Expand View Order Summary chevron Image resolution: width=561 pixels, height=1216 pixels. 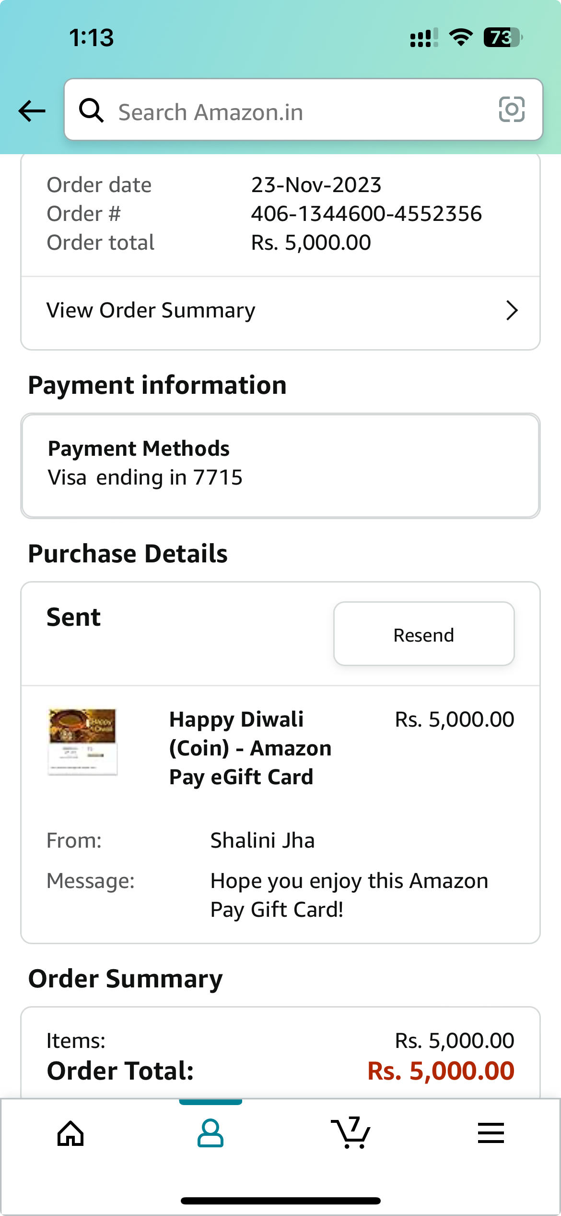(x=512, y=311)
